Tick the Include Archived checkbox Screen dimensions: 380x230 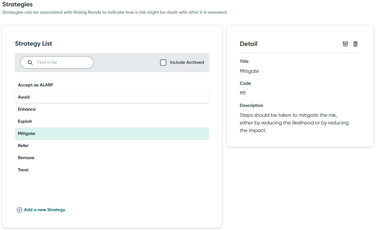[163, 62]
